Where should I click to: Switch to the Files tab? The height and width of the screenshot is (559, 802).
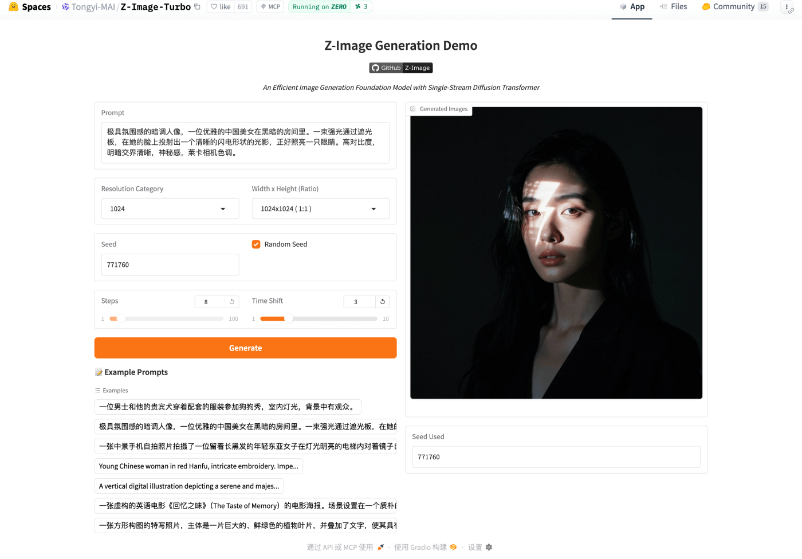click(x=673, y=7)
